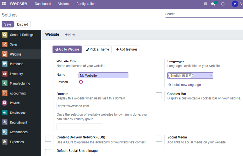Click the Pick a Theme button
Screen dimensions: 243x156
(97, 49)
